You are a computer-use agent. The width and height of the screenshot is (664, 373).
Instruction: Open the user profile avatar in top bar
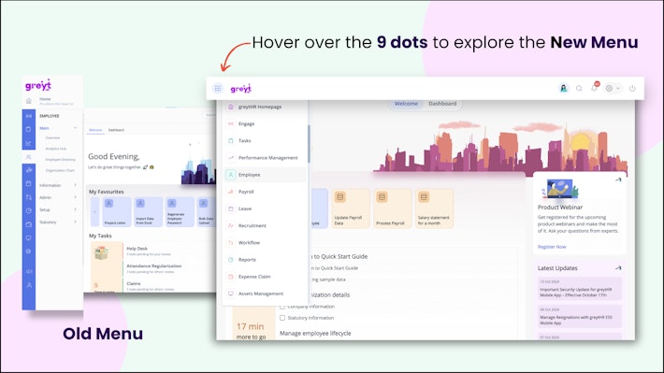coord(564,88)
